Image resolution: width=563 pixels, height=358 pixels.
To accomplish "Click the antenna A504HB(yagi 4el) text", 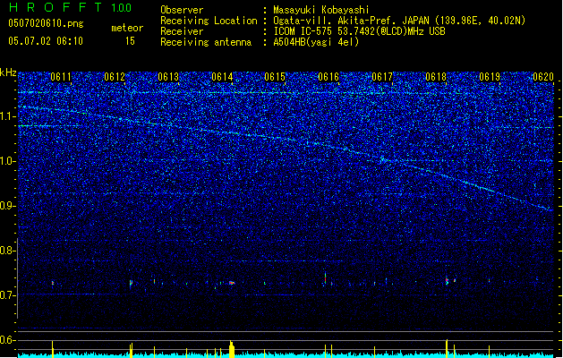I will 316,42.
